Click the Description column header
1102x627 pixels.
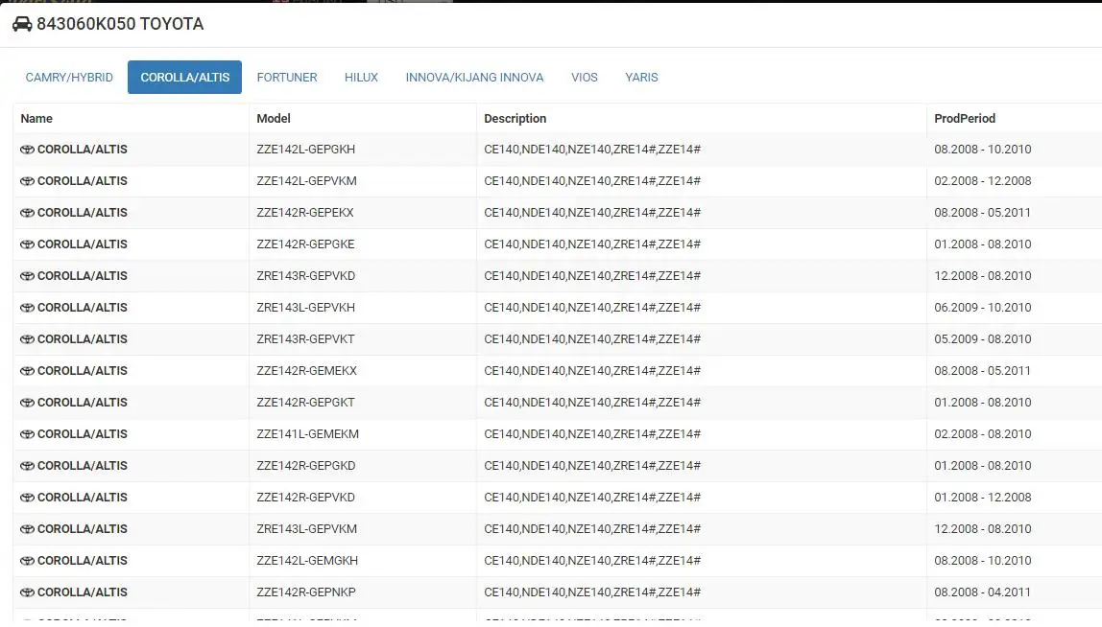515,119
